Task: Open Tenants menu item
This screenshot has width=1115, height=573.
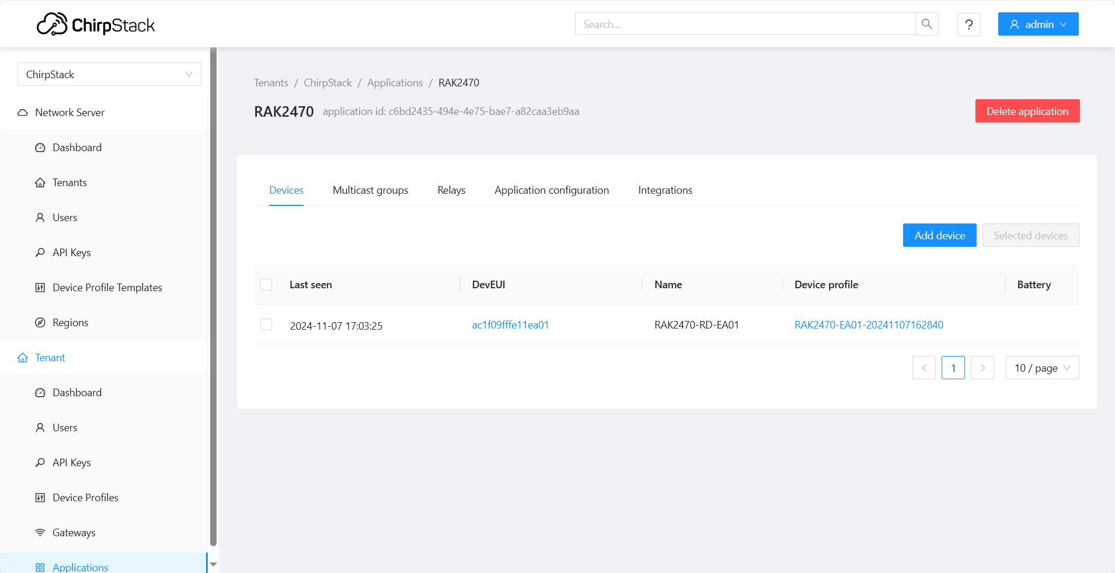Action: coord(104,183)
